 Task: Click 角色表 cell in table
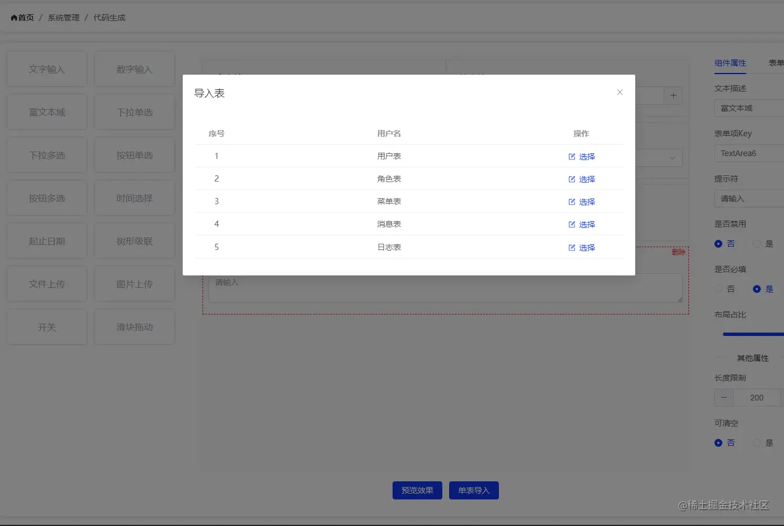point(389,179)
